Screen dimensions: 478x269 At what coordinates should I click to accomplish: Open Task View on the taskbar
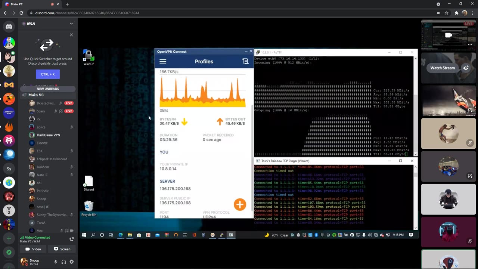tap(111, 235)
